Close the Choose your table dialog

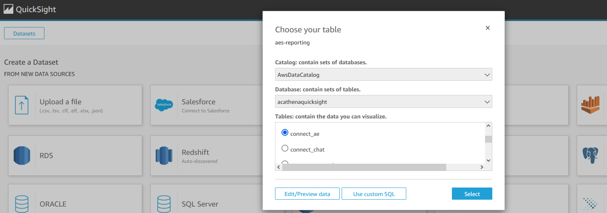click(487, 28)
